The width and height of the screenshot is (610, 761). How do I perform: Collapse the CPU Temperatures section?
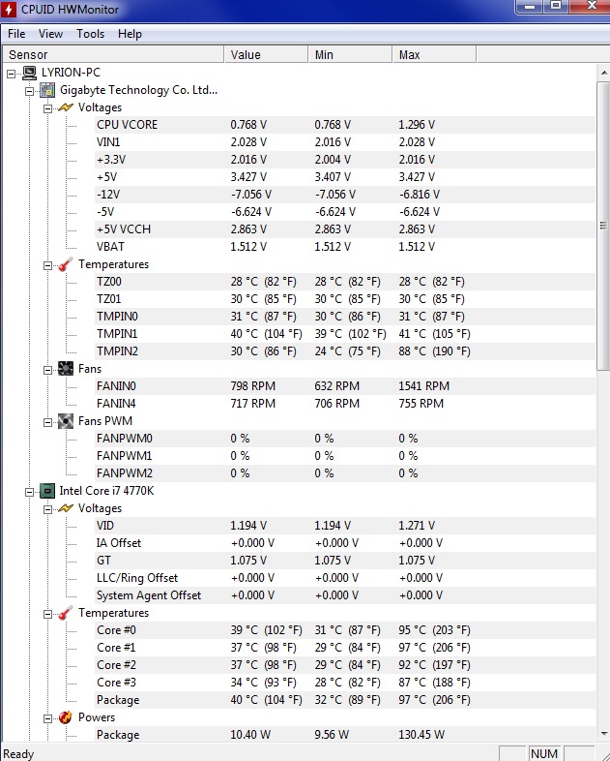[47, 615]
